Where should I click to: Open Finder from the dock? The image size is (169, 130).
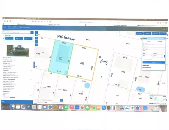12,107
